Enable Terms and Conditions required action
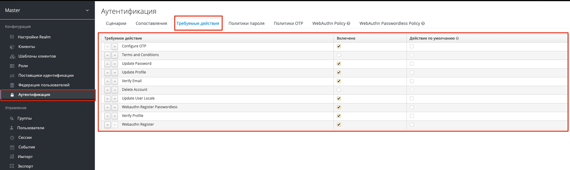This screenshot has height=170, width=570. pos(339,55)
